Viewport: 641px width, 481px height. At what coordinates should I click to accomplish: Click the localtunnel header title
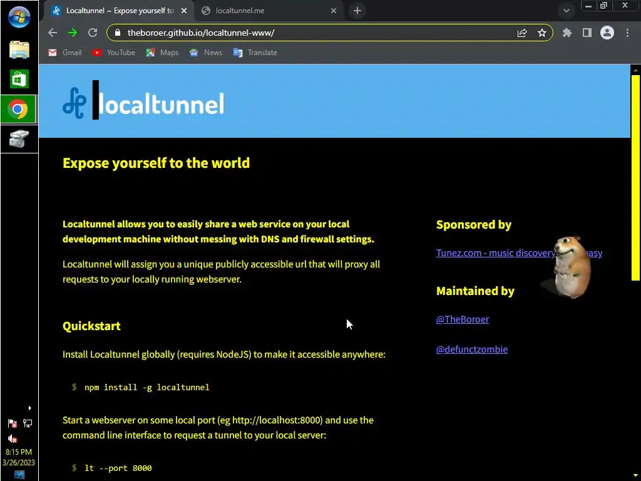(162, 103)
